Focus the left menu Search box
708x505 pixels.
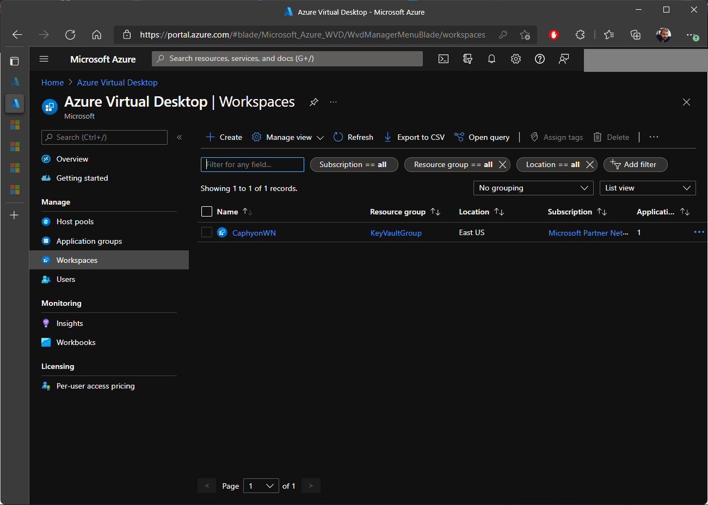(x=104, y=137)
